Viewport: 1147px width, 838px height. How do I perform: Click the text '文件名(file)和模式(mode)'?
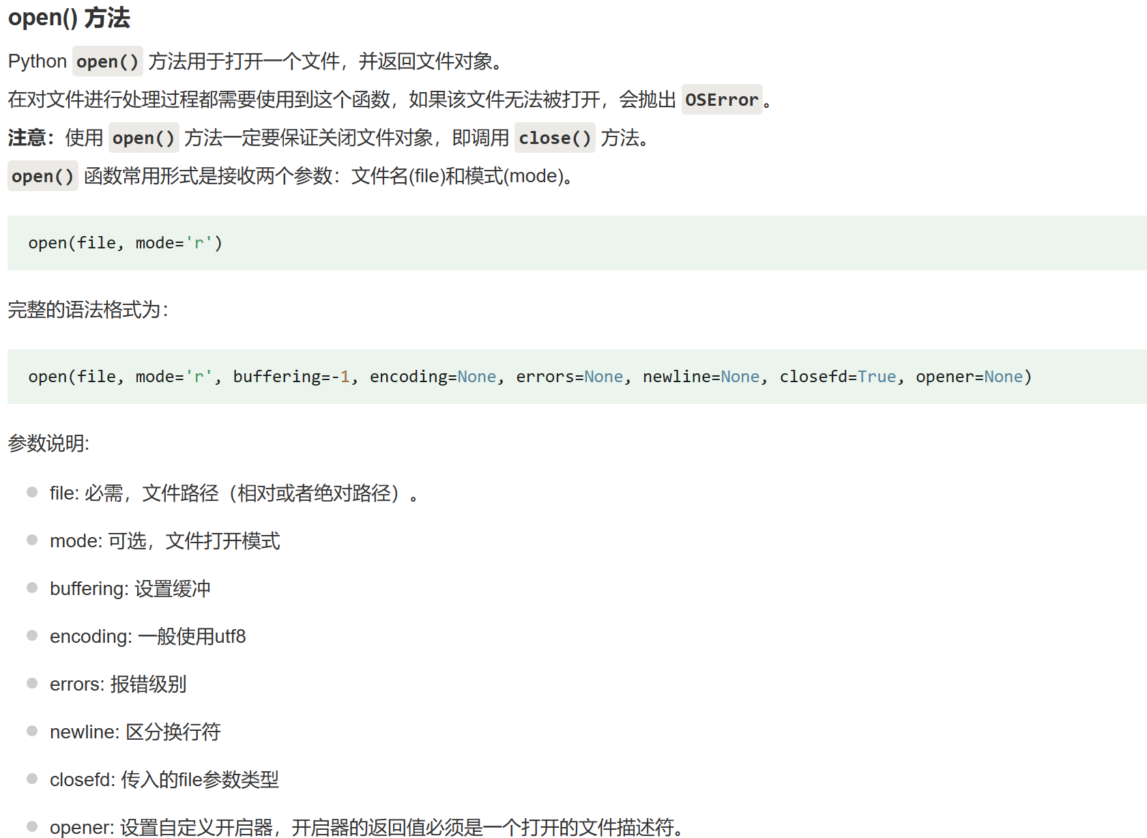[x=457, y=176]
